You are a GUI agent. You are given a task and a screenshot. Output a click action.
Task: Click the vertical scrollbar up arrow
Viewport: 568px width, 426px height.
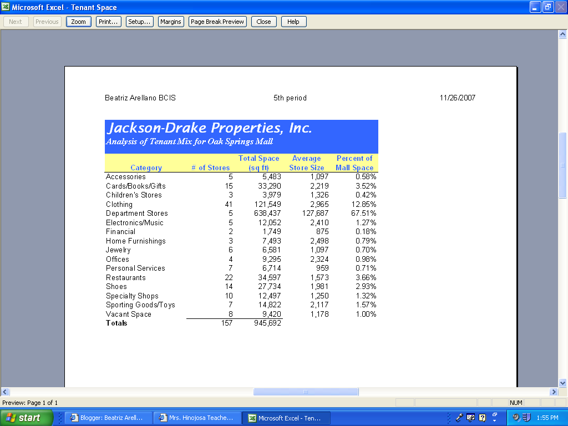562,34
